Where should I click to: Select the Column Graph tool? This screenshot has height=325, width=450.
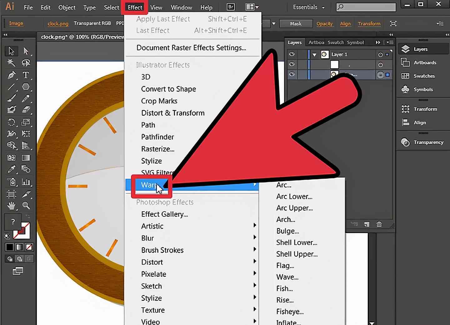pos(26,182)
